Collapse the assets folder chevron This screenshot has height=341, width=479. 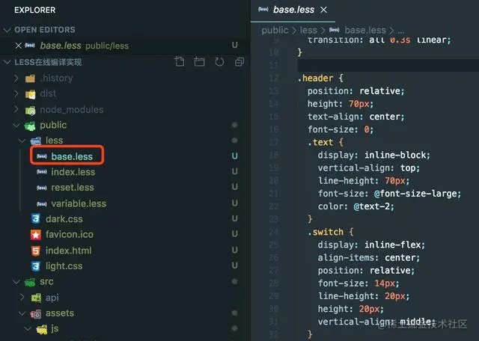[22, 313]
